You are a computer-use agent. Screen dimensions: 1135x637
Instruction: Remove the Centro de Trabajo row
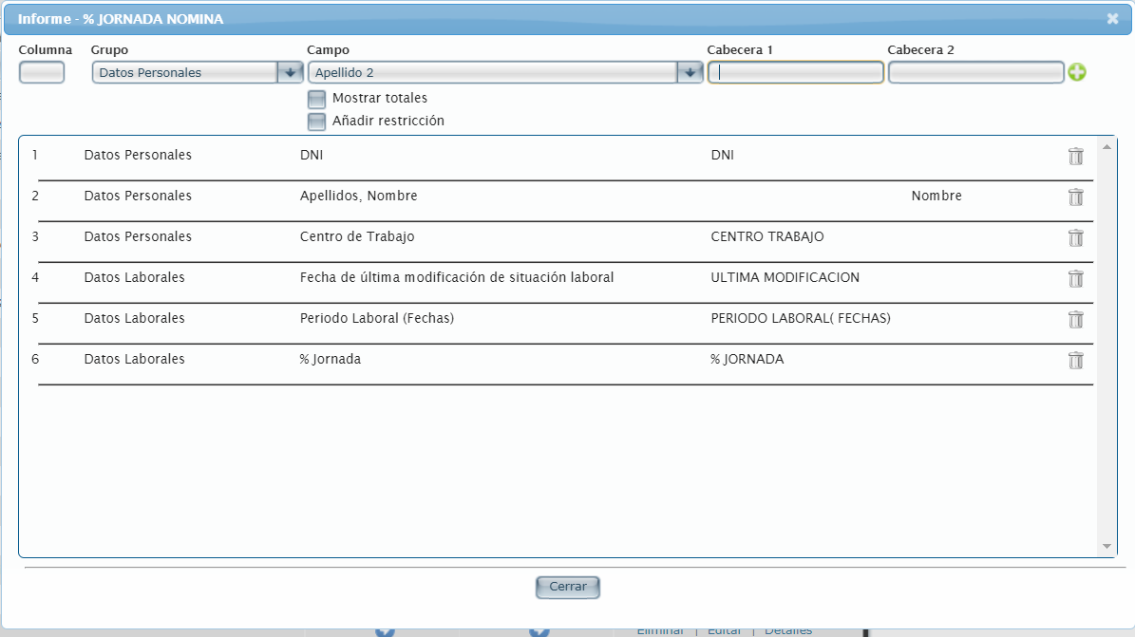[x=1075, y=238]
